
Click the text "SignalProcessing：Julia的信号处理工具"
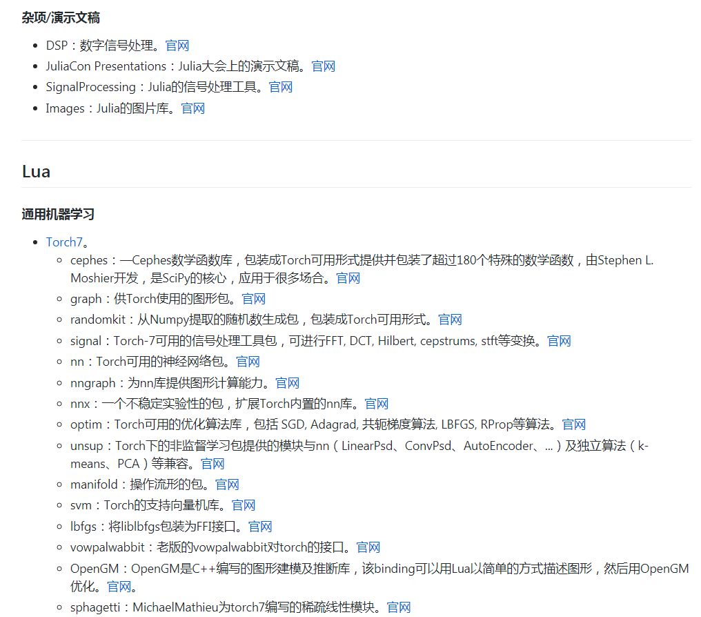[152, 87]
